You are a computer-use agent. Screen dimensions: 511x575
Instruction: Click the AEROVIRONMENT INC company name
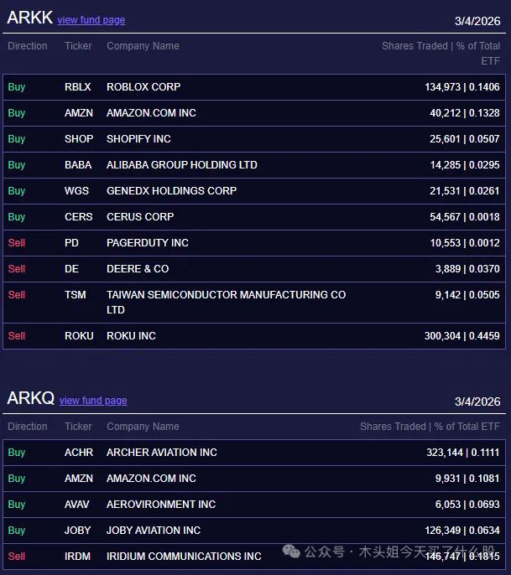(x=161, y=505)
